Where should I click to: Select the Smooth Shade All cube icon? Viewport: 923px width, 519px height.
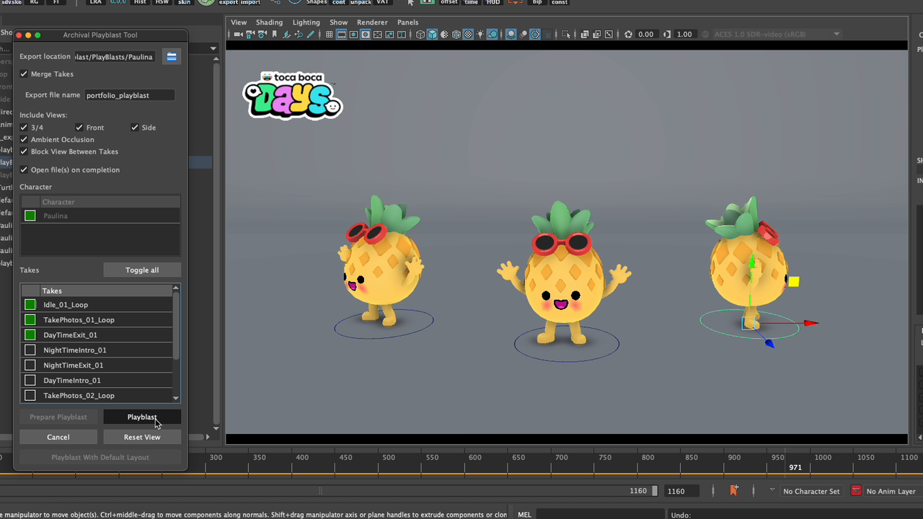pos(432,34)
